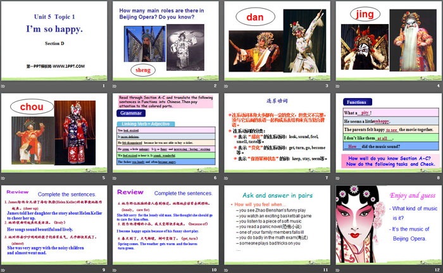Screen dimensions: 443x273
Task: Open the 连系动词 explanation slide
Action: (x=275, y=135)
